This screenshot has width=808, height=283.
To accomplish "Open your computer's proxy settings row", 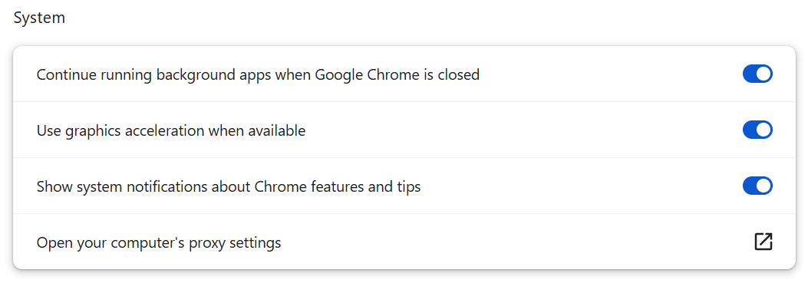I will pos(404,242).
